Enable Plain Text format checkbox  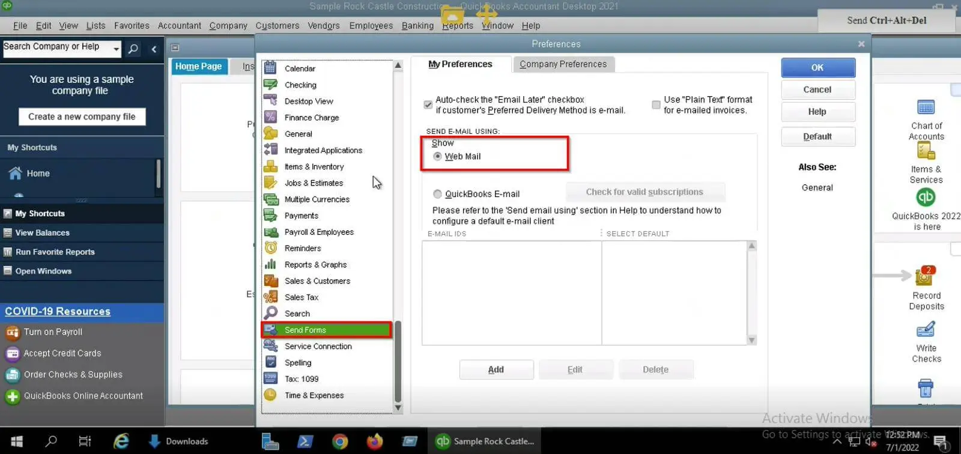(656, 105)
